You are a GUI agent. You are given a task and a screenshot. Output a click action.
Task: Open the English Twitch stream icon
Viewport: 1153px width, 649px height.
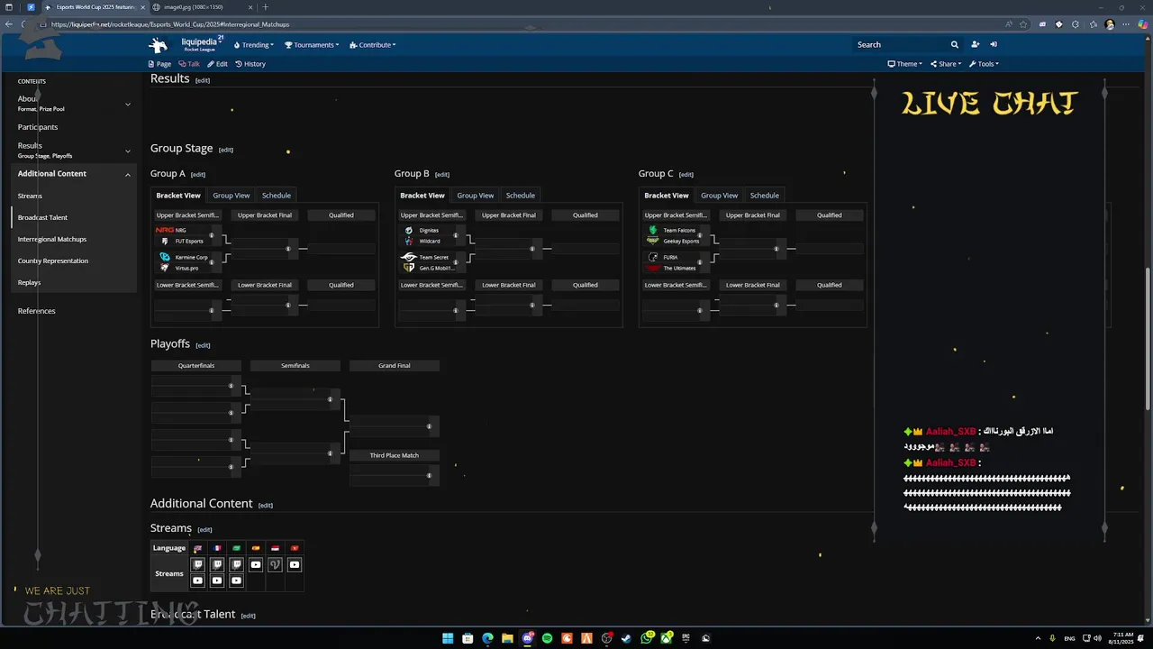pyautogui.click(x=198, y=565)
